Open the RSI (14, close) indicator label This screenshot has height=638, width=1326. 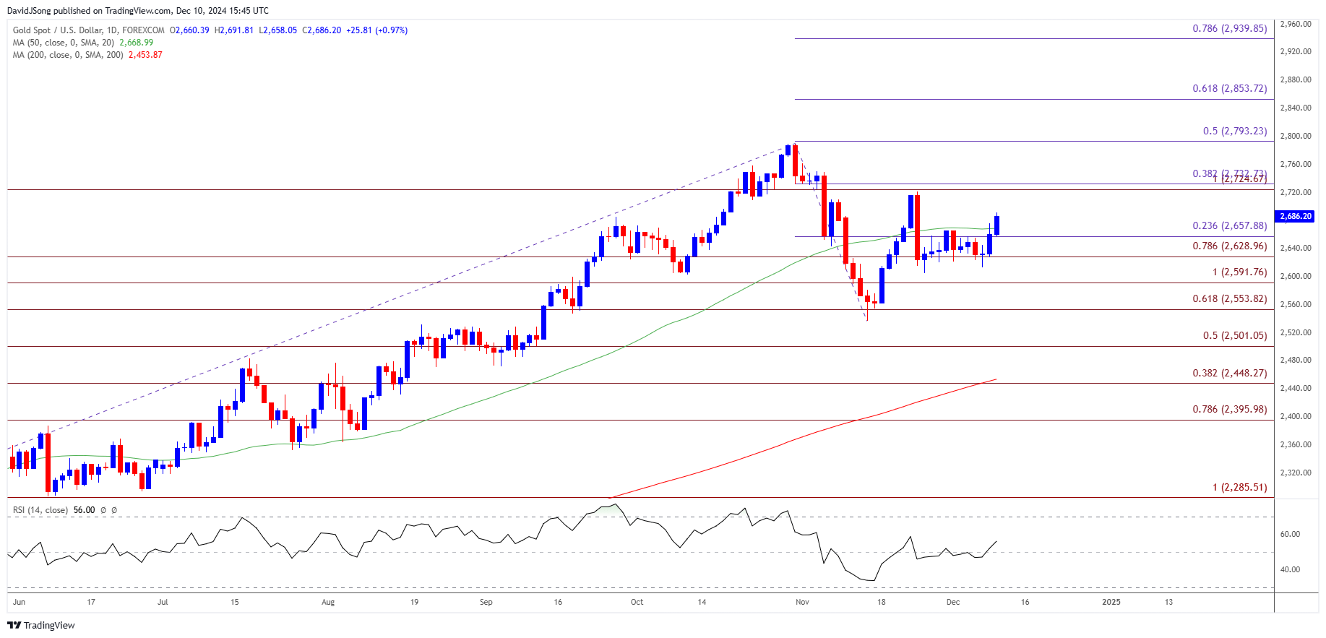tap(40, 510)
